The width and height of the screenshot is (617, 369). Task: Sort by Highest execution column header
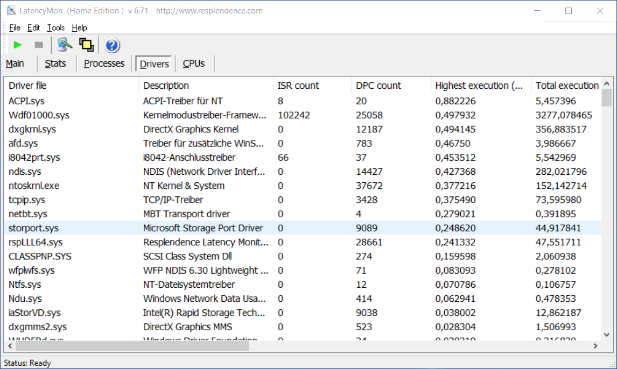(479, 86)
